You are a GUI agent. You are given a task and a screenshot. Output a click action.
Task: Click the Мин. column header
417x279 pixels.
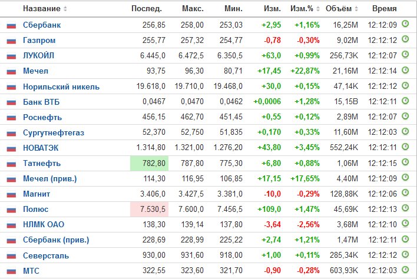tap(233, 8)
